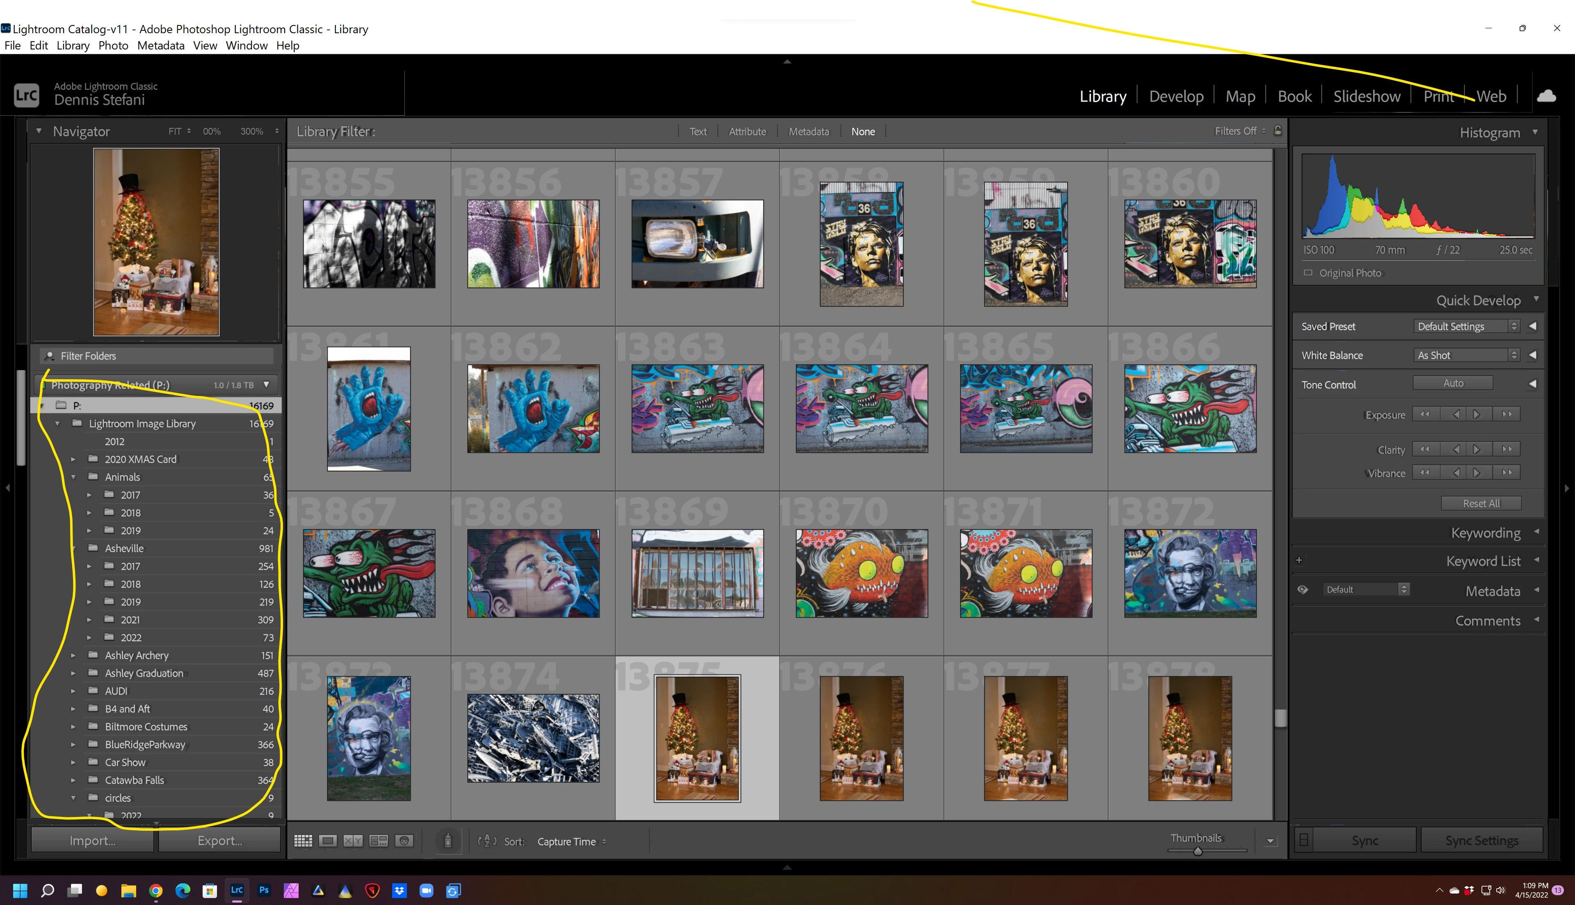Open Survey view icon
Image resolution: width=1575 pixels, height=905 pixels.
[378, 841]
